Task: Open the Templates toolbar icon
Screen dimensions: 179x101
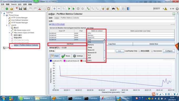Action: (7, 9)
